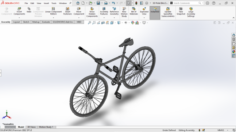The image size is (236, 132).
Task: Open Appearances color ball task pane
Action: coord(233,51)
